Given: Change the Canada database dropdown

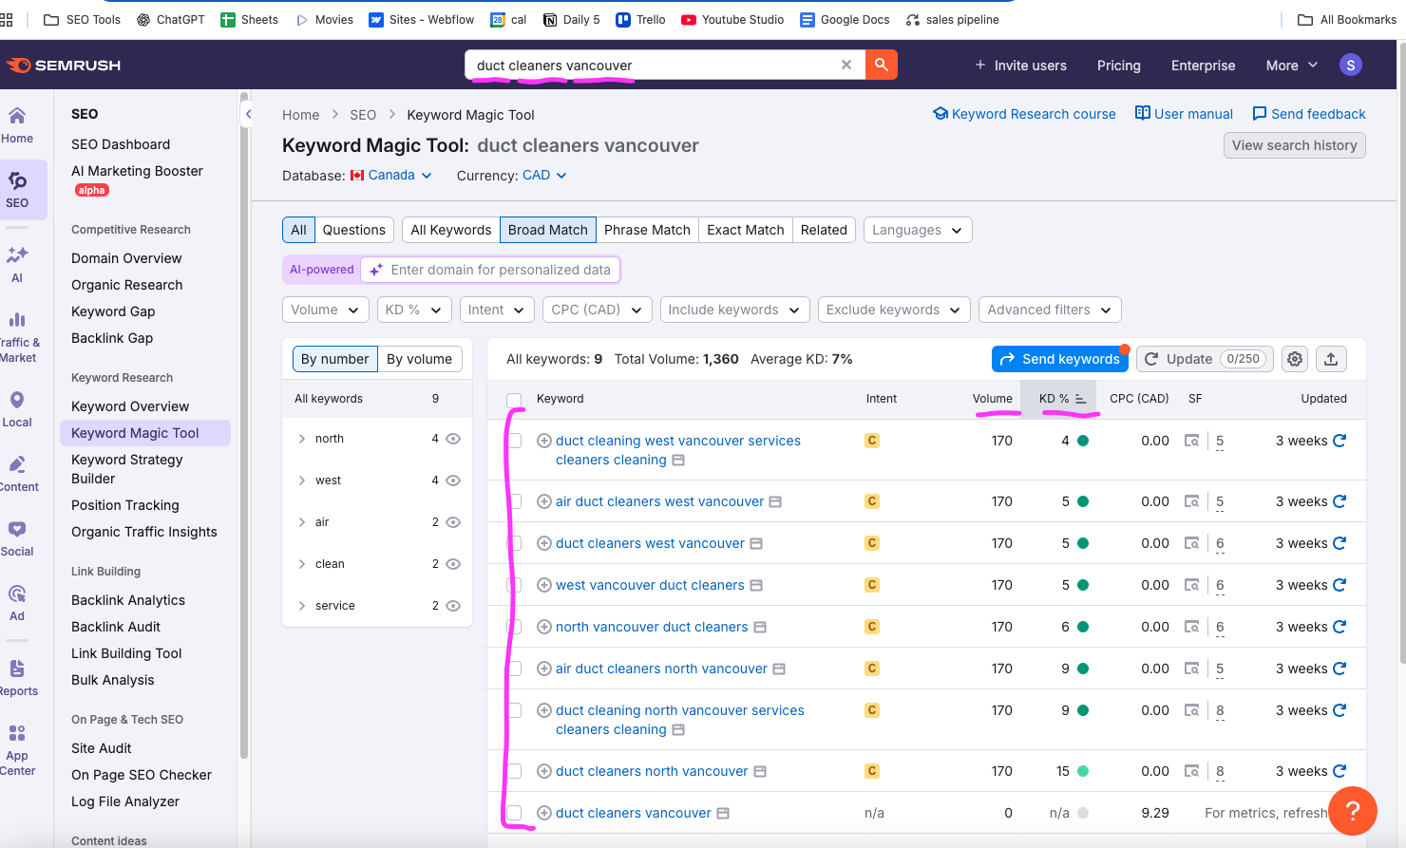Looking at the screenshot, I should point(391,176).
